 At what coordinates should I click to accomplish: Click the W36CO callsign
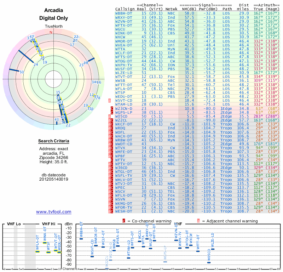[x=121, y=168]
